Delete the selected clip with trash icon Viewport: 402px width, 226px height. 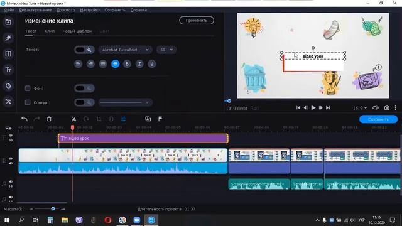click(x=49, y=119)
